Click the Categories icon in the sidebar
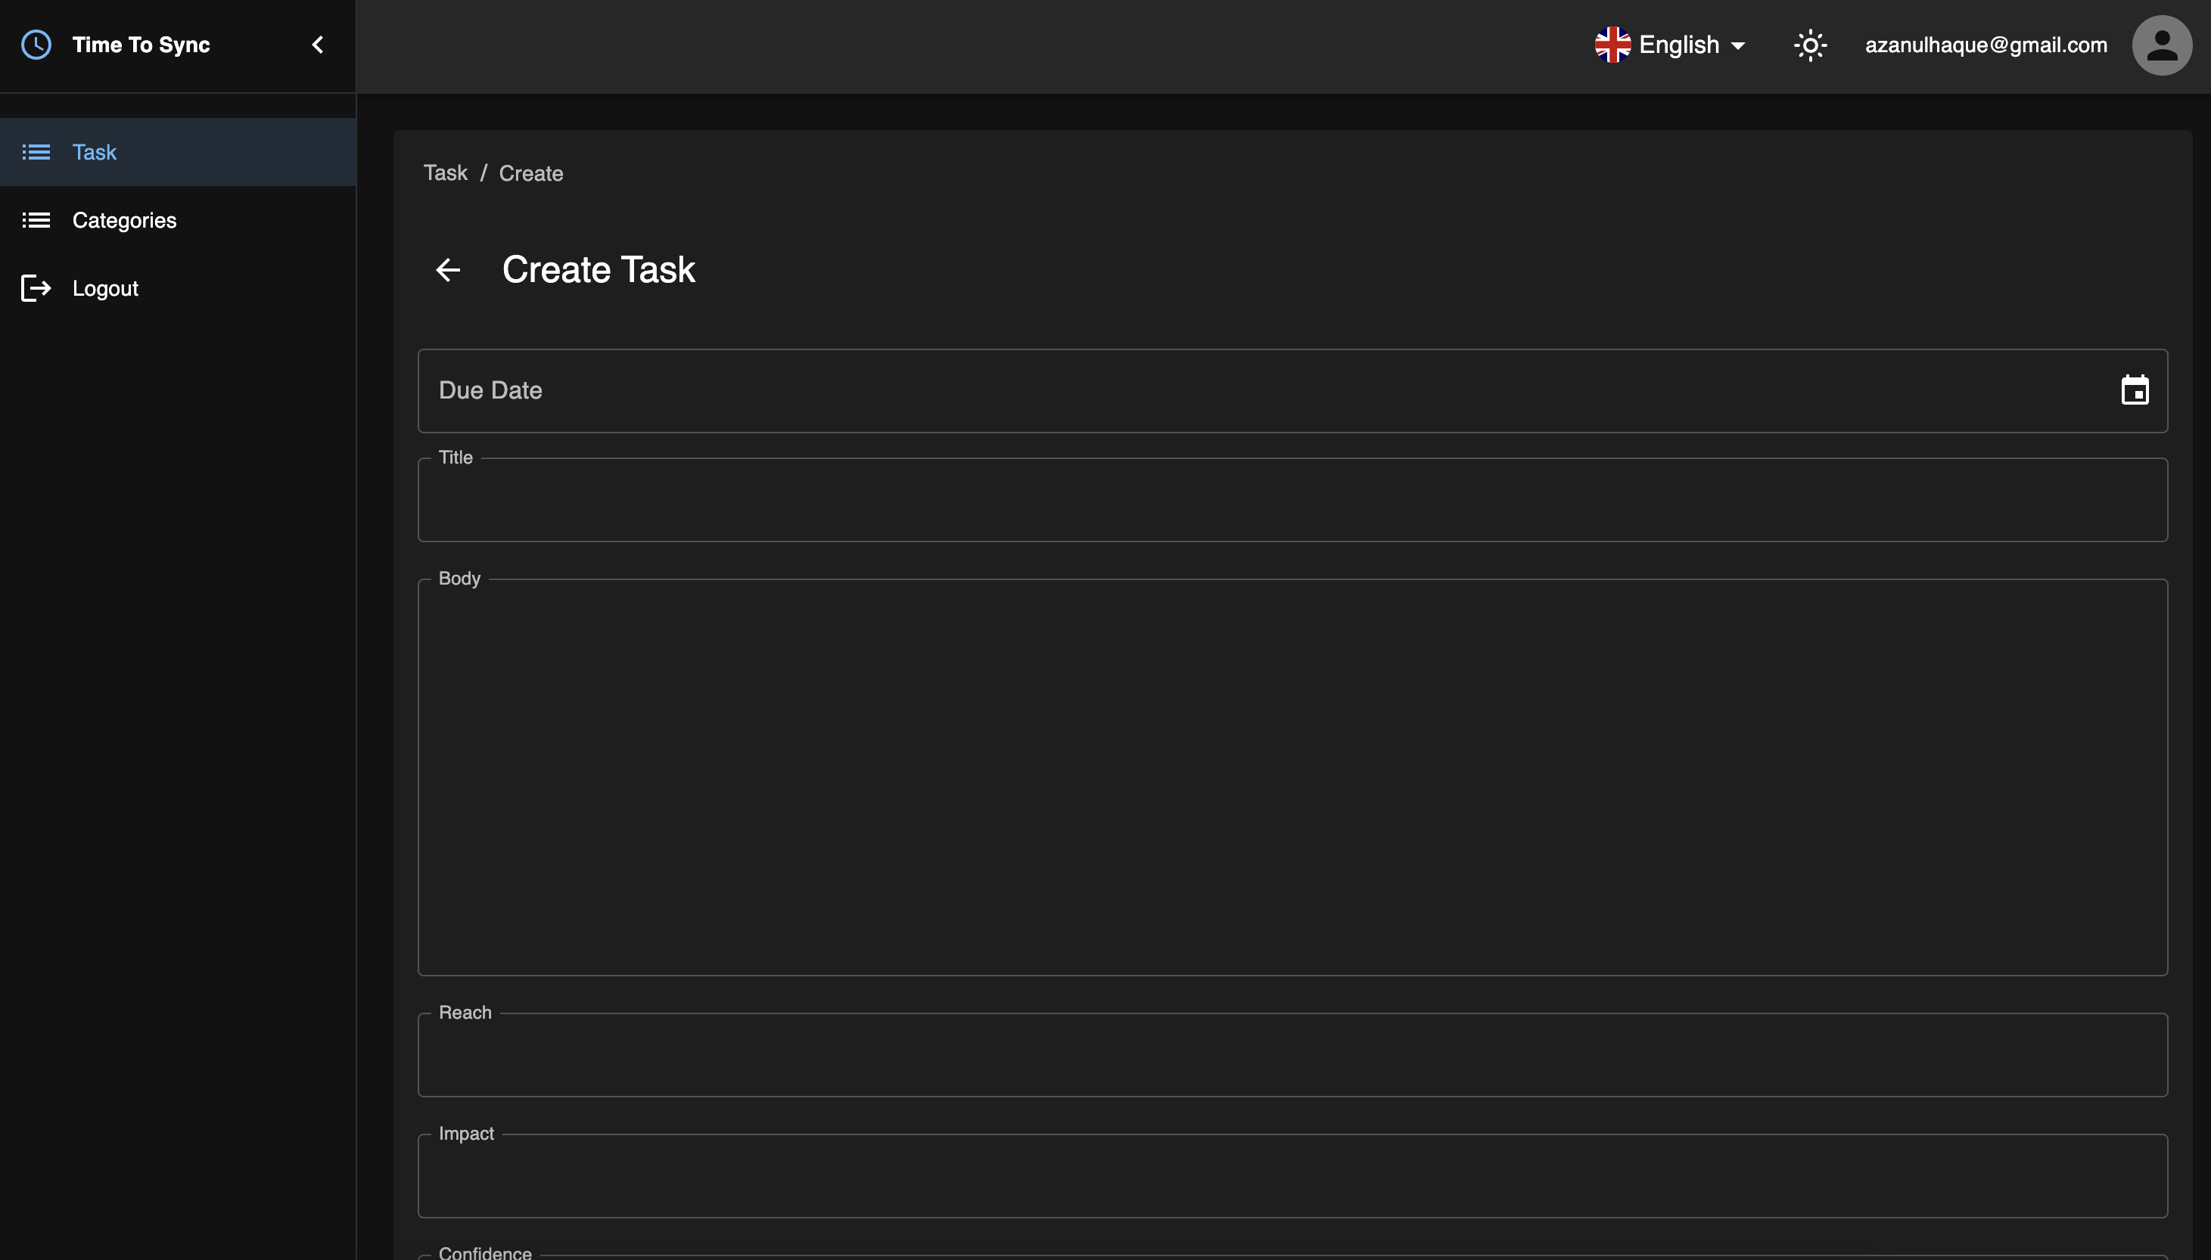Screen dimensions: 2211x1260 click(x=36, y=220)
